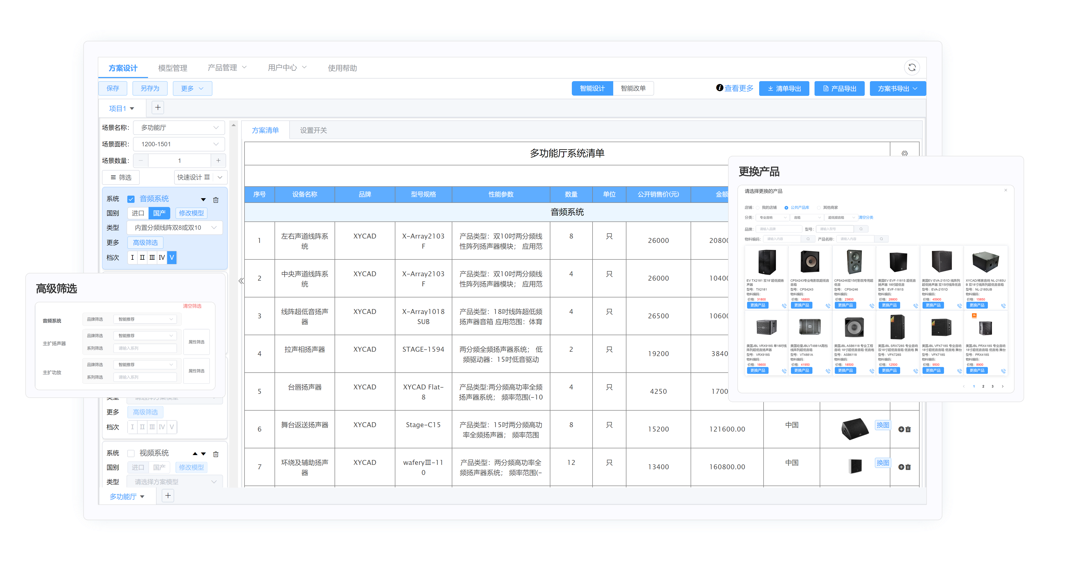
Task: Click the phone icon on the NL-218SUB product card
Action: [x=1003, y=306]
